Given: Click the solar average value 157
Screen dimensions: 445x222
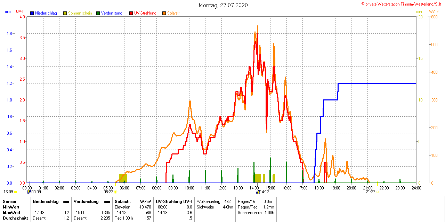Looking at the screenshot, I should [x=148, y=218].
